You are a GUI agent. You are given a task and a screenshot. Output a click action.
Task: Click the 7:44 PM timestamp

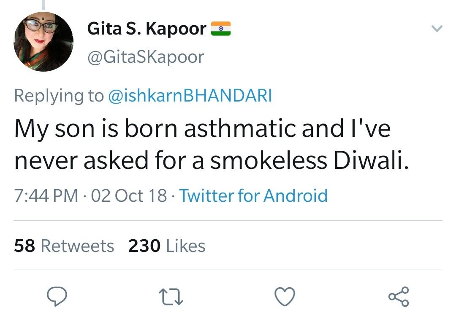tap(46, 195)
